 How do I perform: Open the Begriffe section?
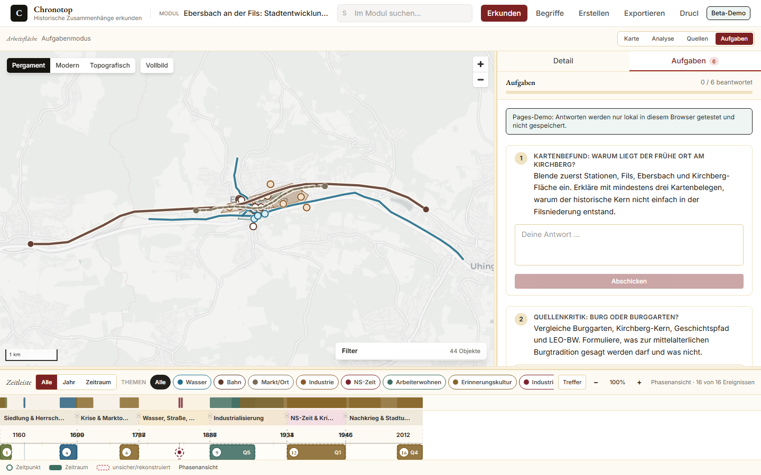tap(550, 13)
